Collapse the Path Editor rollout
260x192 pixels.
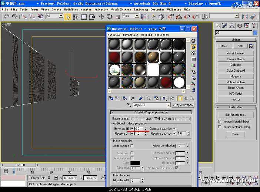pyautogui.click(x=236, y=107)
